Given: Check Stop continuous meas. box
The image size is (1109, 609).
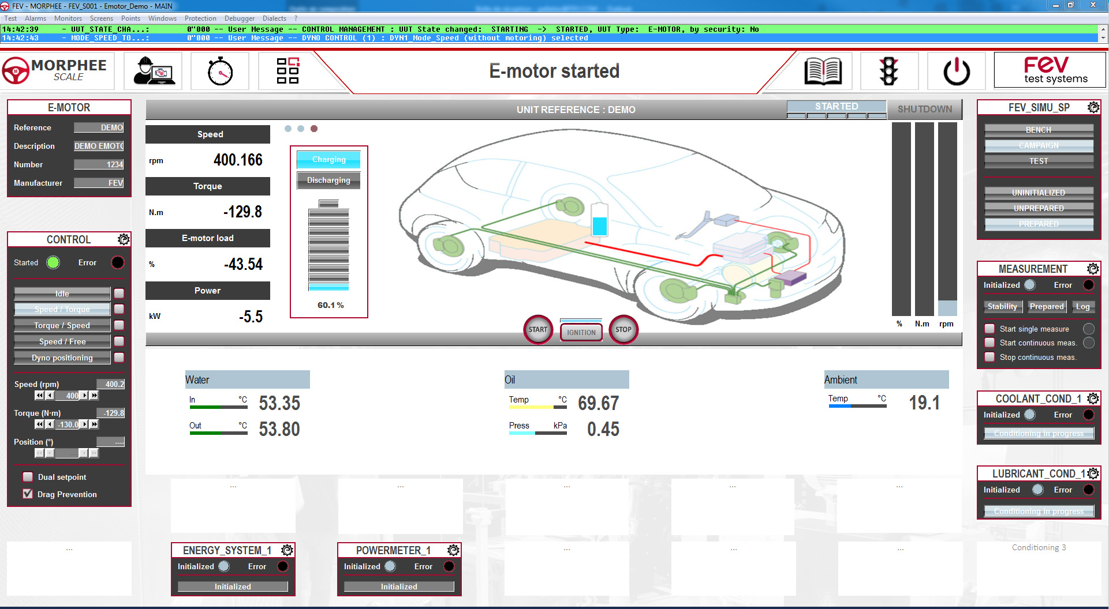Looking at the screenshot, I should (989, 357).
